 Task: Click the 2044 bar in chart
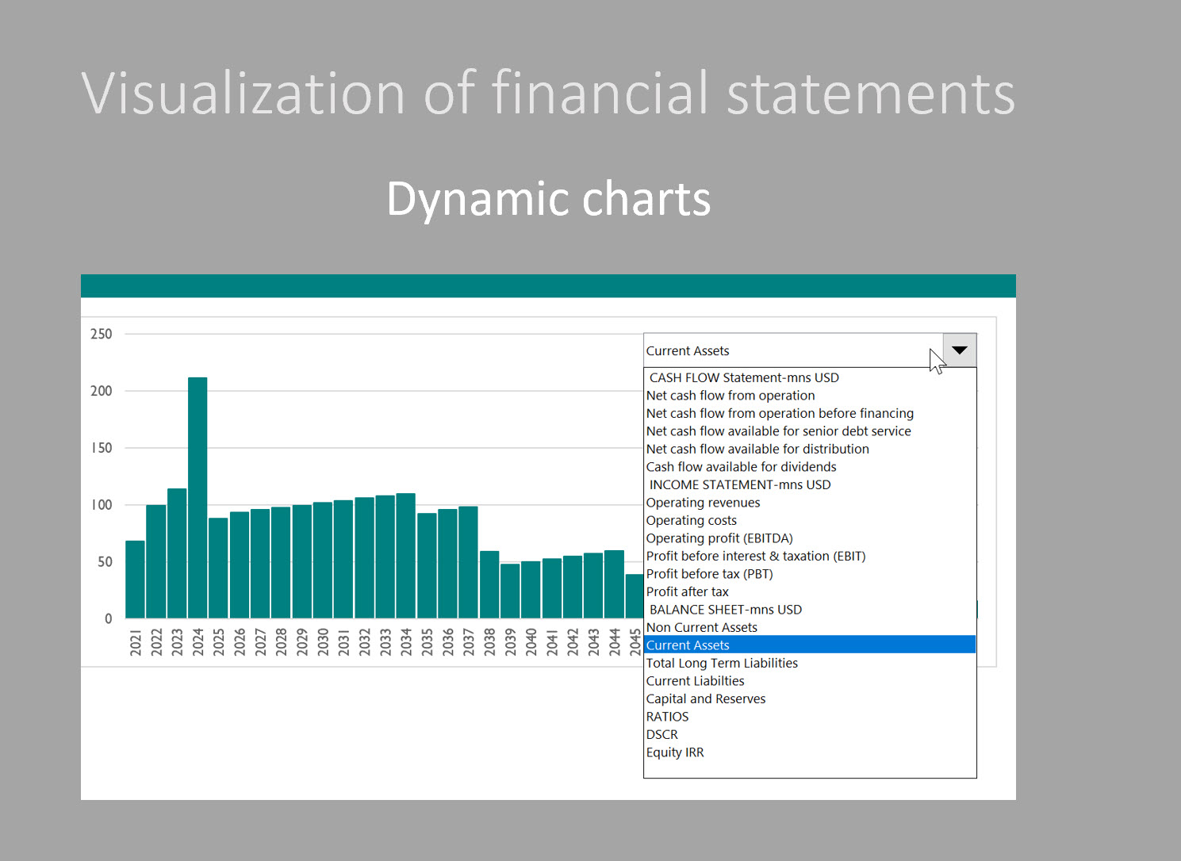(x=614, y=584)
